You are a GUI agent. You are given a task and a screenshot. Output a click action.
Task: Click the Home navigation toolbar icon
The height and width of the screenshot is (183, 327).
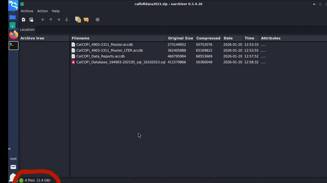point(67,20)
